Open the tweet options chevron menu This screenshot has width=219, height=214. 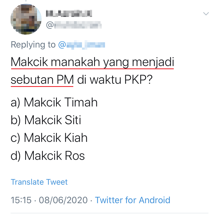coord(206,13)
